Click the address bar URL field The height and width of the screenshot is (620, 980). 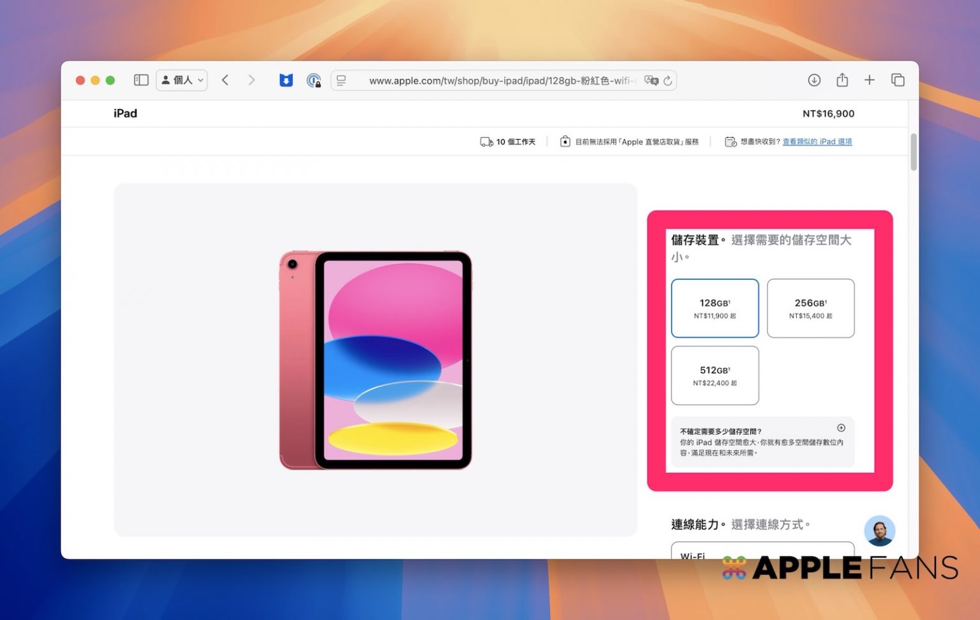point(498,80)
